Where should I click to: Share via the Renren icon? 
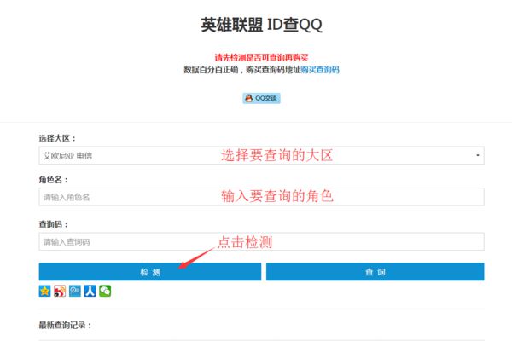pyautogui.click(x=90, y=291)
